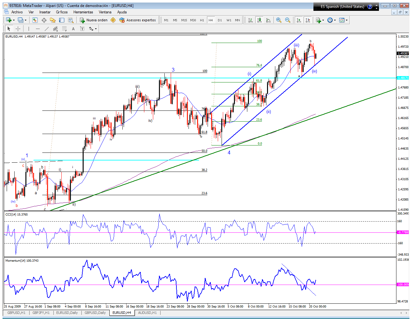Click the ES Spanish language indicator
Viewport: 412px width, 319px height.
pos(342,7)
